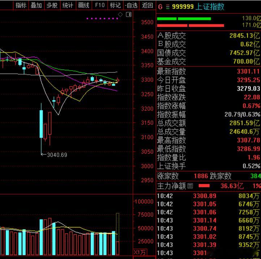261x259 pixels.
Task: Click the 返回 back button
Action: click(147, 5)
